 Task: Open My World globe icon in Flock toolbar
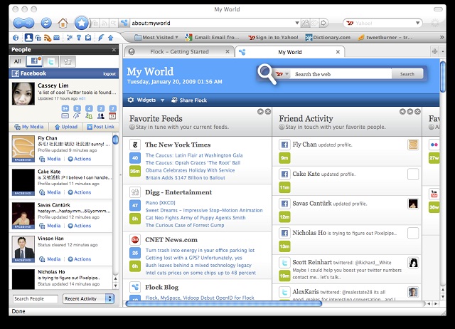tap(16, 38)
